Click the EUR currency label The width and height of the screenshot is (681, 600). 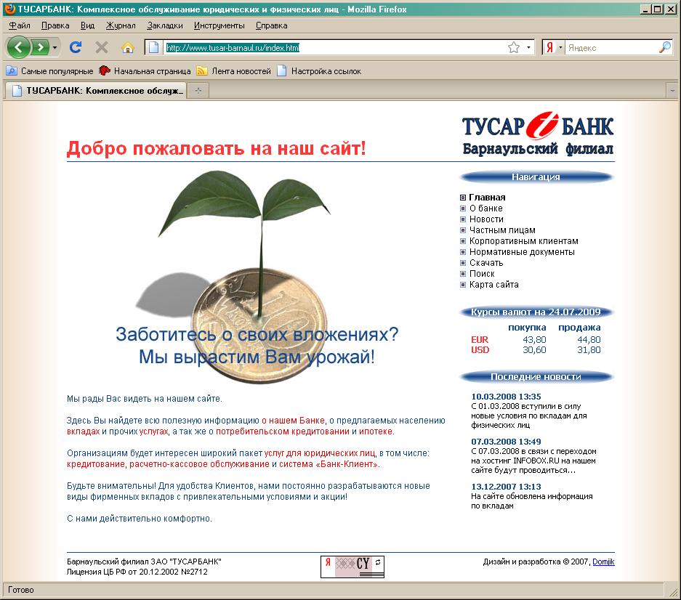(480, 339)
